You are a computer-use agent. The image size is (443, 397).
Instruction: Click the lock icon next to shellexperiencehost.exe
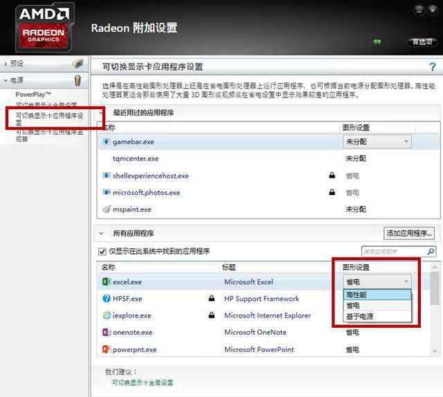[x=332, y=175]
